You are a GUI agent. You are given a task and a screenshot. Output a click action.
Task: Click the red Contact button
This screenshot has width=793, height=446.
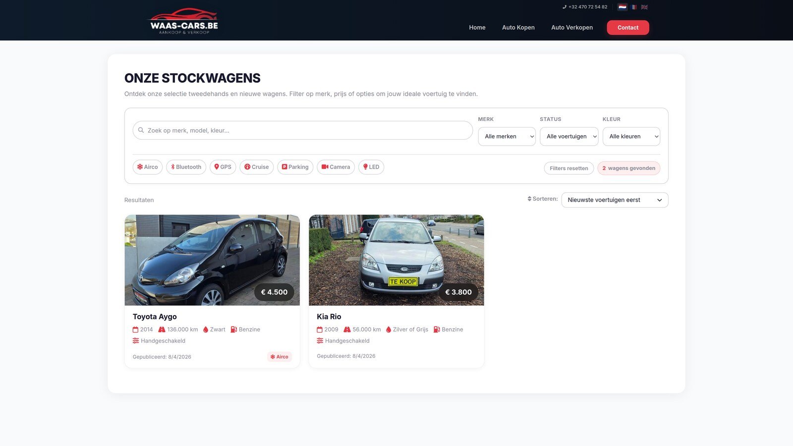coord(628,28)
